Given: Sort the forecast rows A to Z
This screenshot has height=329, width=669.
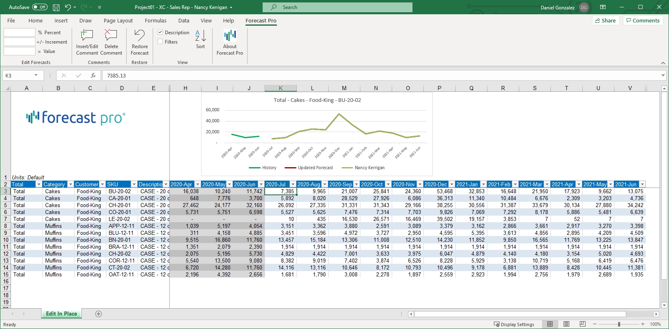Looking at the screenshot, I should 200,39.
